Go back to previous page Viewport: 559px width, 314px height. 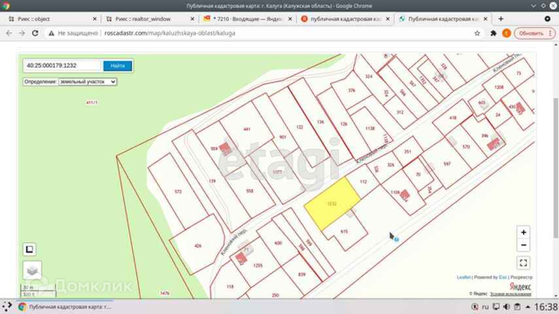tap(8, 33)
